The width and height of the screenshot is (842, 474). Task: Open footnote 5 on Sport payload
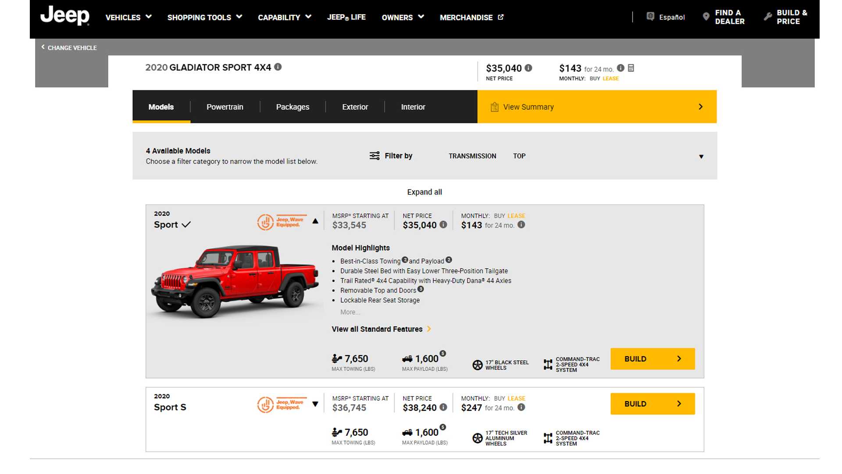443,353
